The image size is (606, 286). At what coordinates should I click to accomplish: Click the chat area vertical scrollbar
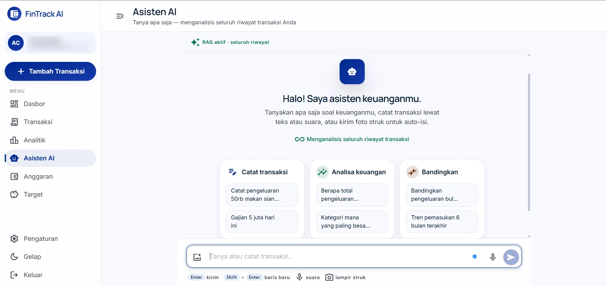(x=529, y=142)
